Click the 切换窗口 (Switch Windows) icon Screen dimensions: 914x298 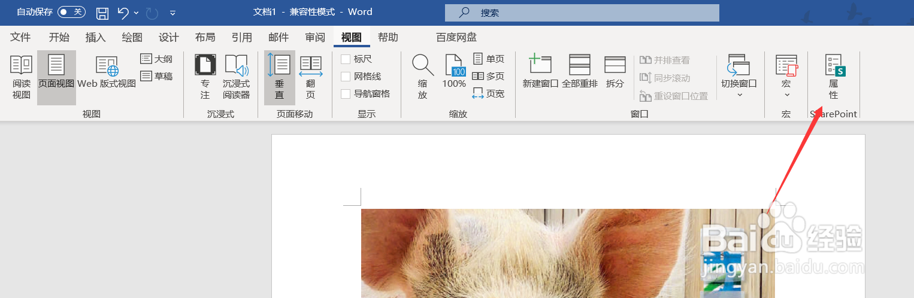(739, 65)
